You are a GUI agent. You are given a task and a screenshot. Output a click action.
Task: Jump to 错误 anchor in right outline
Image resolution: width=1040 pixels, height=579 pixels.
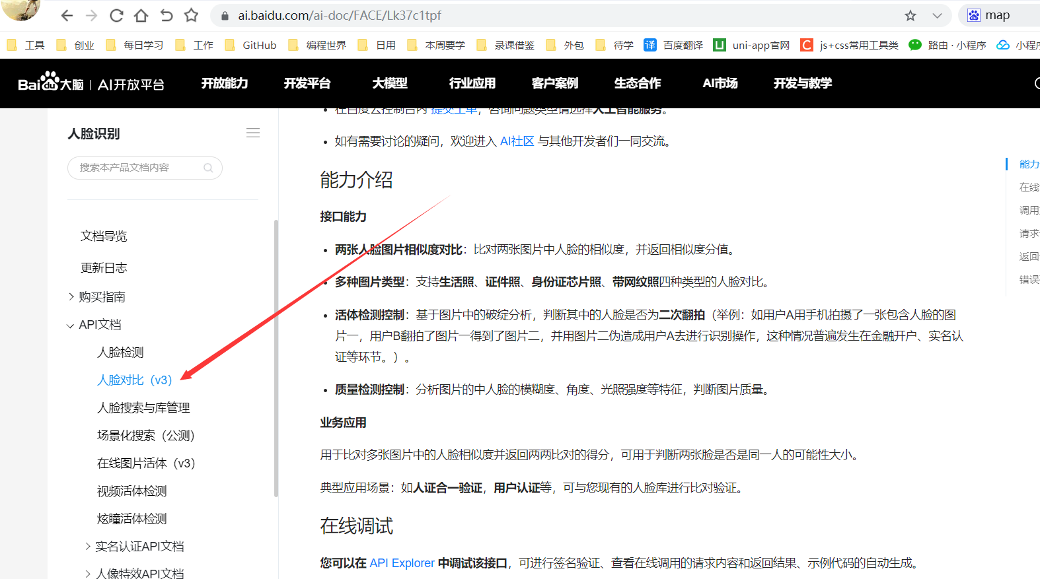click(1029, 280)
